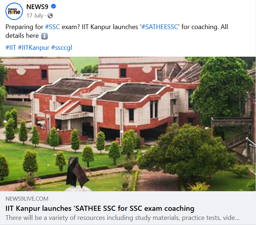Click the sculpture in the campus photo
The height and width of the screenshot is (225, 256).
[x=77, y=172]
